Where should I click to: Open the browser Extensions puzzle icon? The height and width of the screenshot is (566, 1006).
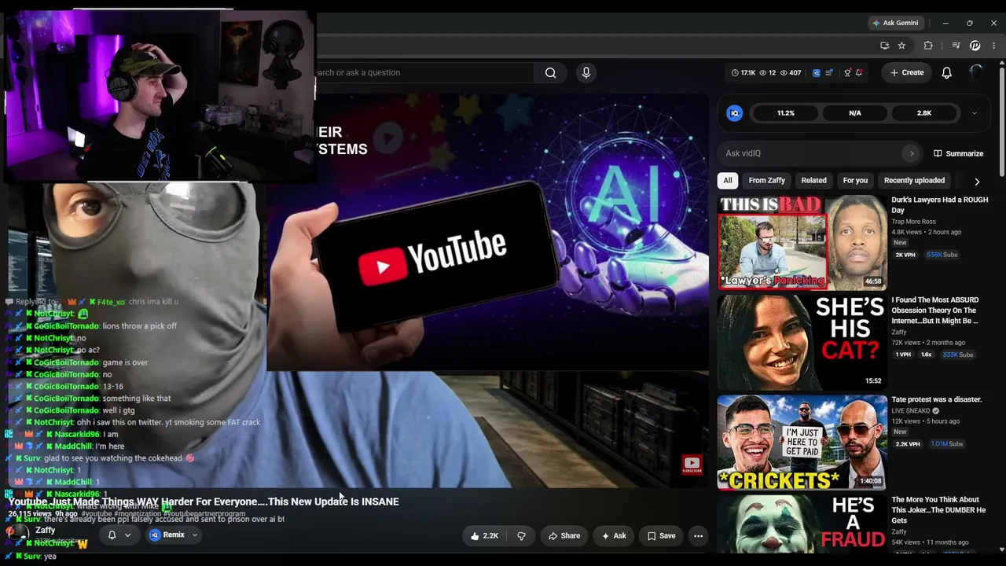coord(928,46)
